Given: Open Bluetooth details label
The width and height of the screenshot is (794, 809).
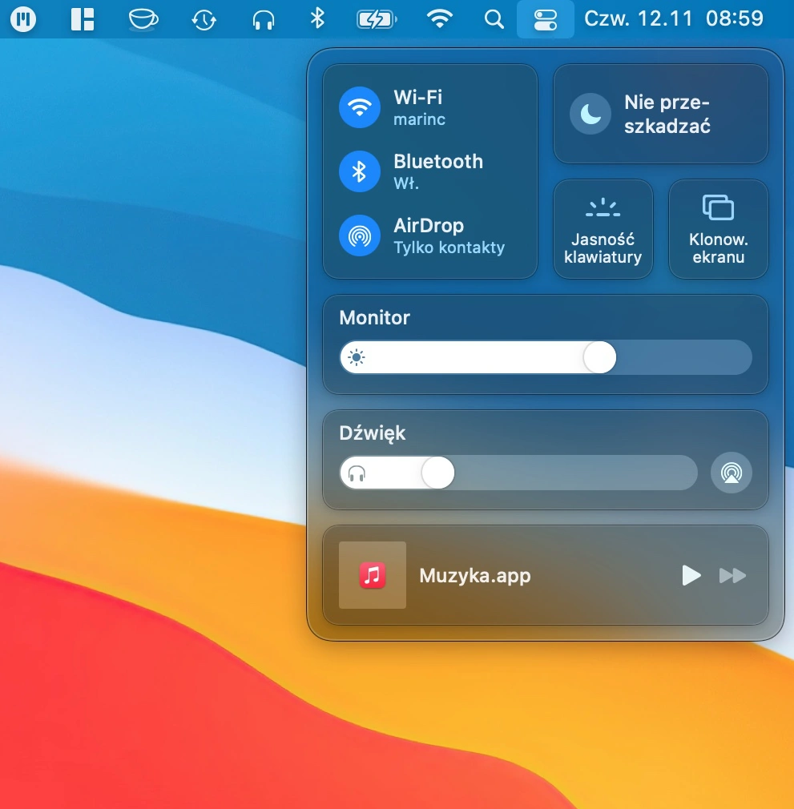Looking at the screenshot, I should tap(438, 162).
